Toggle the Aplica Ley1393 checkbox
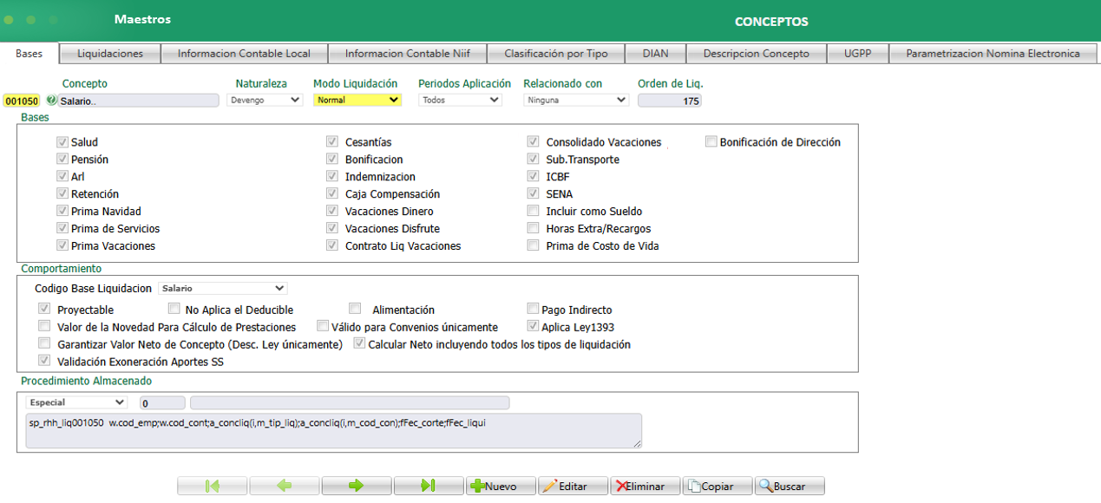 (x=534, y=327)
